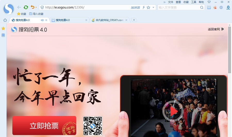Click the 加速器 accelerator link
This screenshot has width=232, height=137.
tap(135, 7)
